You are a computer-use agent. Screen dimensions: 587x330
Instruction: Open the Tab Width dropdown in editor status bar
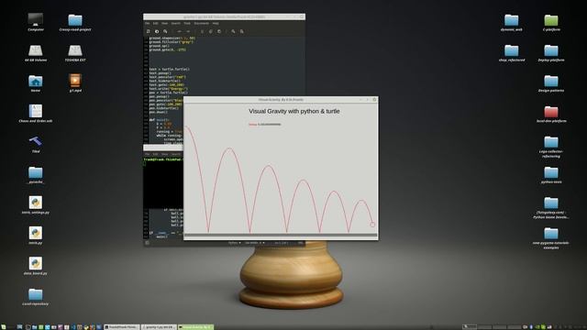point(255,243)
